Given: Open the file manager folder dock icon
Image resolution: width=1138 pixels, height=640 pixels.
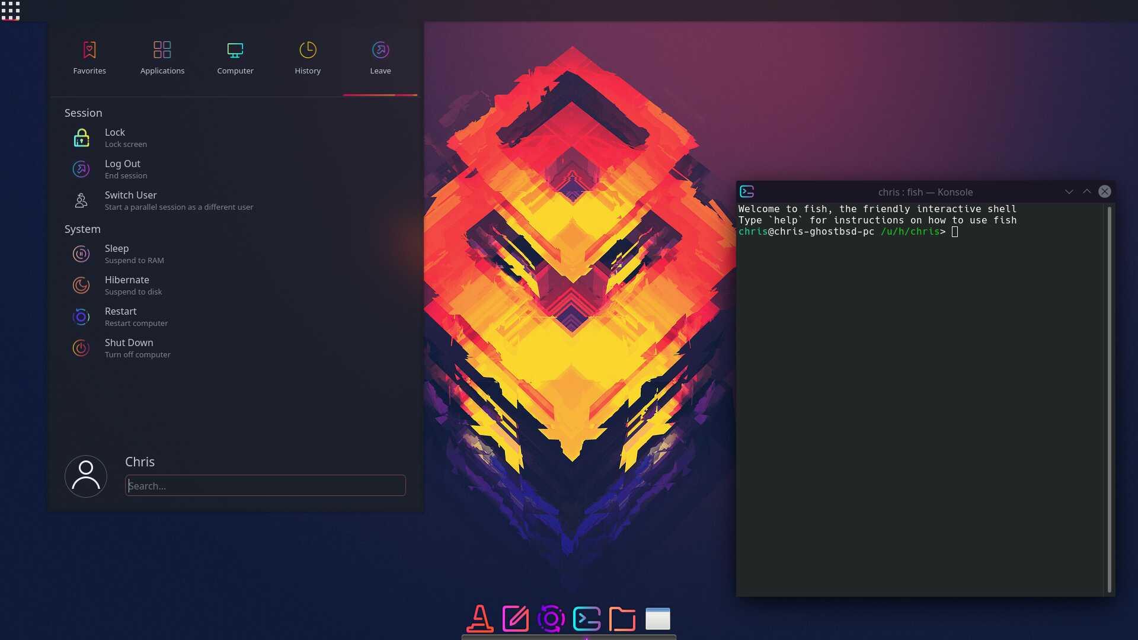Looking at the screenshot, I should pyautogui.click(x=622, y=619).
